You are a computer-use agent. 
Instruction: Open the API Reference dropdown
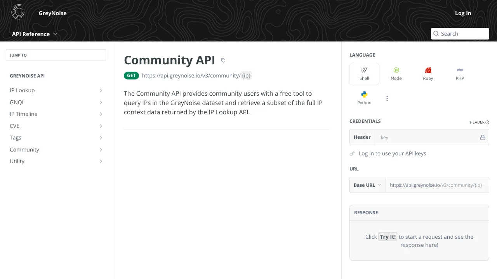(x=35, y=34)
